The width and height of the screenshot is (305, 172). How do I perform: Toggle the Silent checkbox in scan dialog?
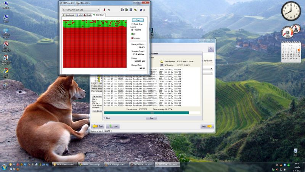click(x=104, y=118)
